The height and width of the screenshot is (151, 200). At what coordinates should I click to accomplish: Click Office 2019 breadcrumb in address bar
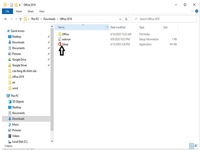click(66, 19)
